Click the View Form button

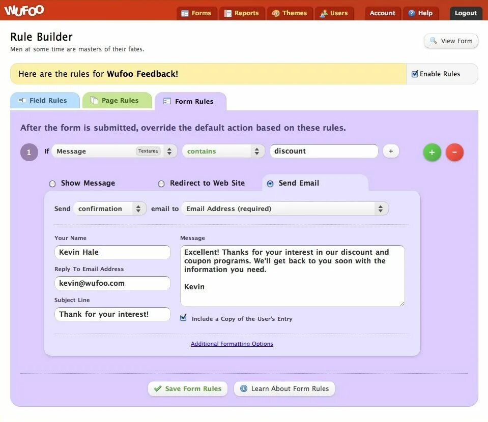tap(451, 41)
